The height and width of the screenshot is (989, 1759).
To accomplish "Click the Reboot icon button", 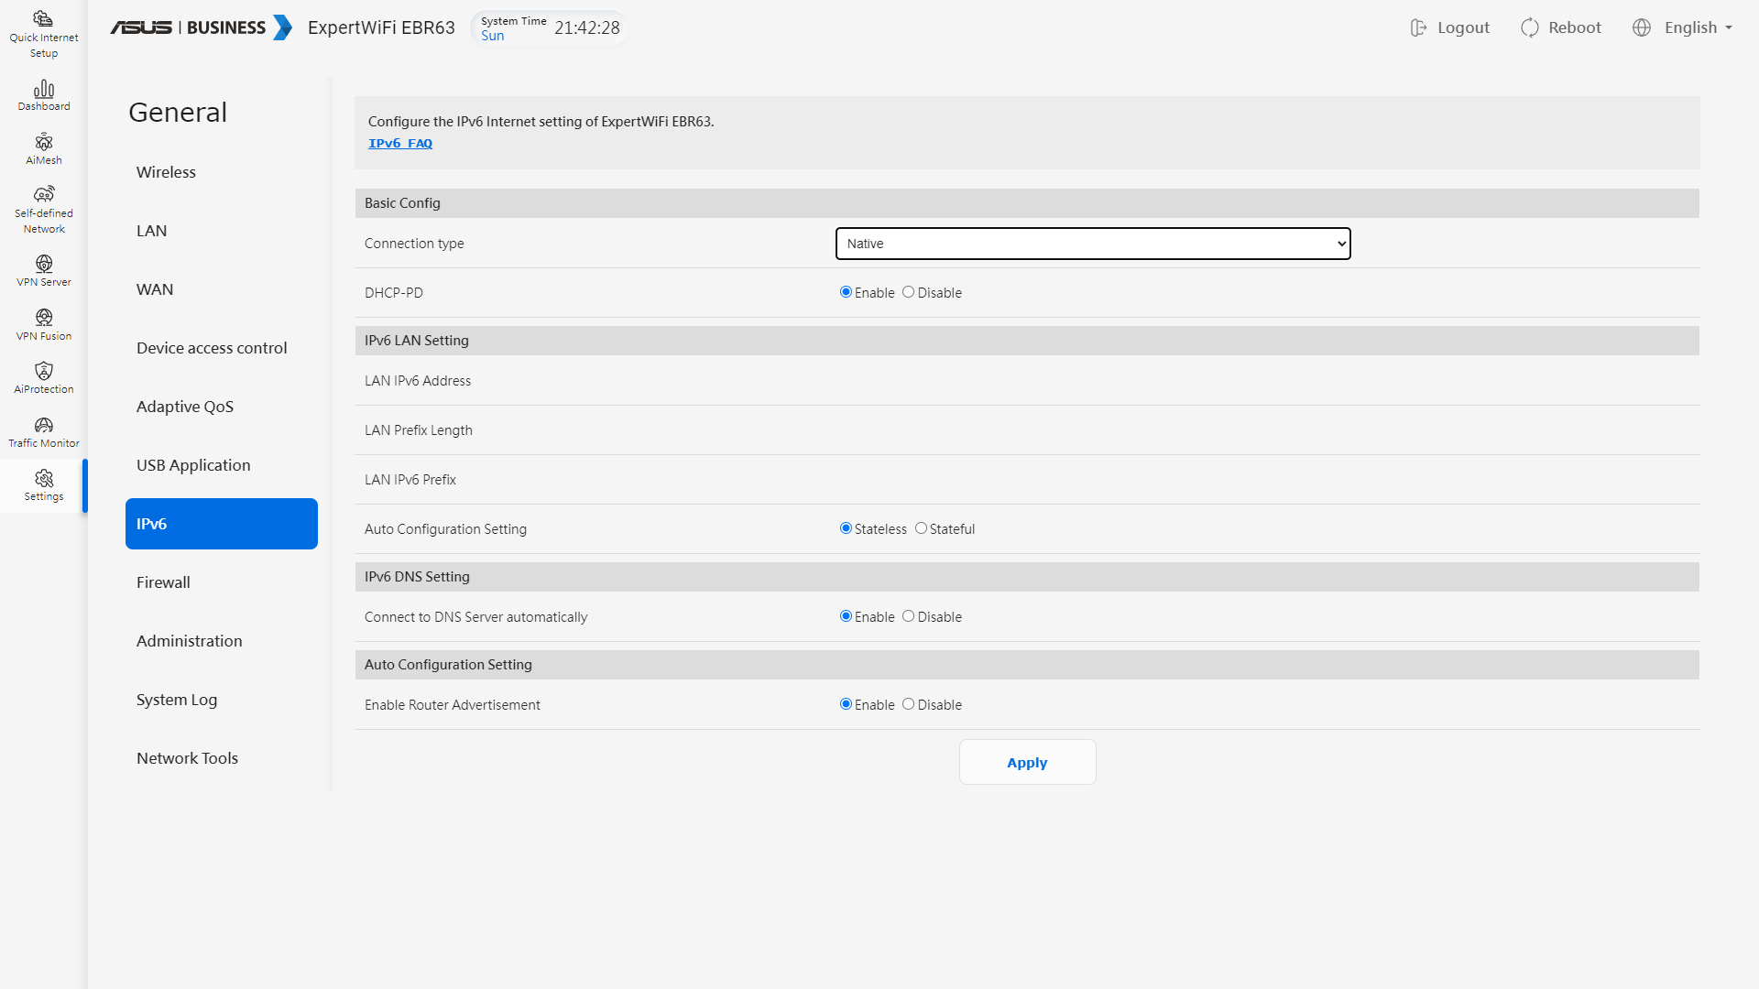I will click(1530, 27).
